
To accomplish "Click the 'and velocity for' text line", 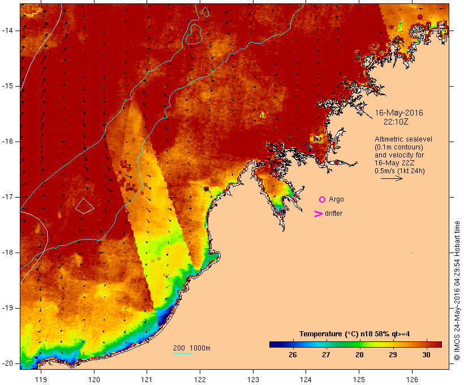I will 399,155.
